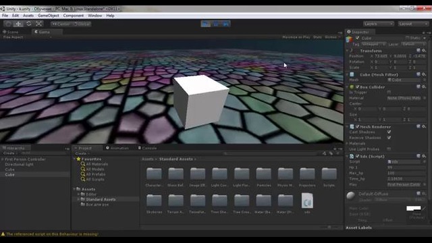This screenshot has width=432, height=243.
Task: Open Transform component gear settings
Action: [x=424, y=51]
